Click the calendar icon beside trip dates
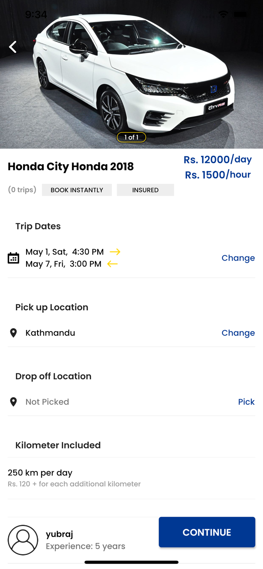The height and width of the screenshot is (569, 263). pos(13,258)
